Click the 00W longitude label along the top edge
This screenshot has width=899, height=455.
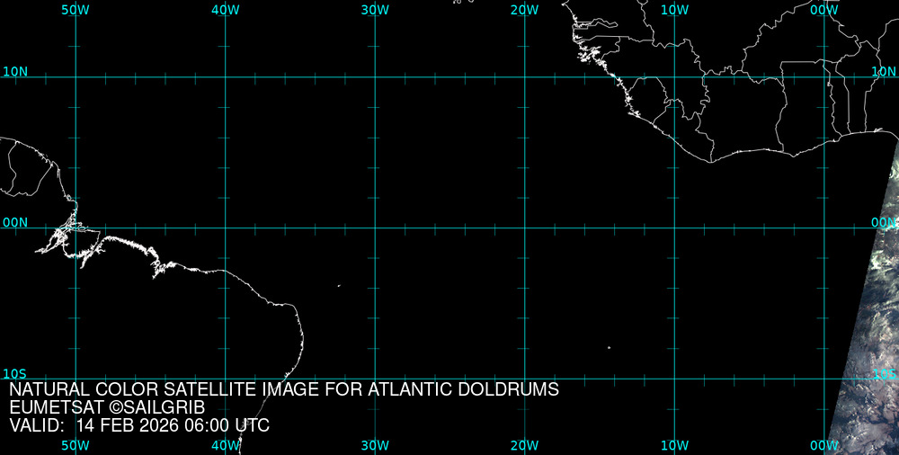[x=823, y=10]
